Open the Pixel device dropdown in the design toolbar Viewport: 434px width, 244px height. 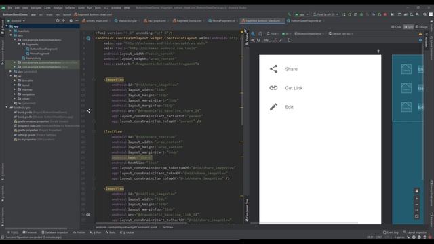[273, 34]
